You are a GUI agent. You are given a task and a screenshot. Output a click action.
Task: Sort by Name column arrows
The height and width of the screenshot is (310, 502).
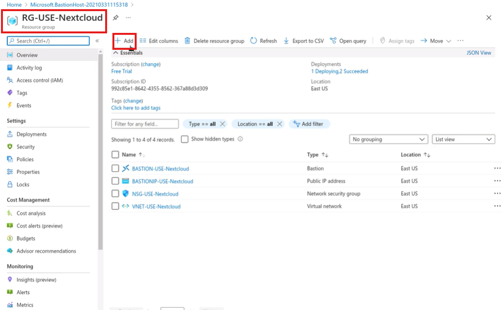click(x=142, y=155)
